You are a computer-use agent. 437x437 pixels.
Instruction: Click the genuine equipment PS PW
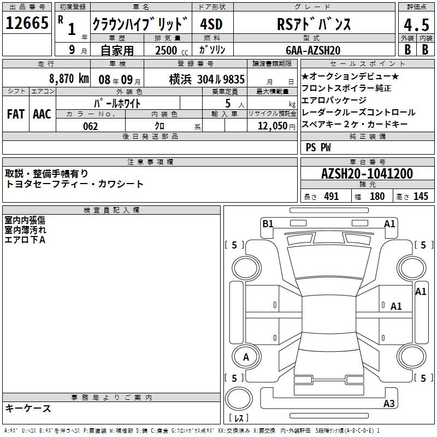[318, 147]
